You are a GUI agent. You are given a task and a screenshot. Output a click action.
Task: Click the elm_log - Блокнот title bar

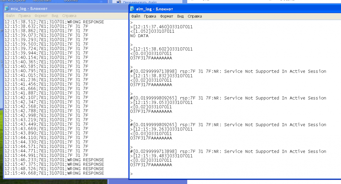(x=235, y=9)
